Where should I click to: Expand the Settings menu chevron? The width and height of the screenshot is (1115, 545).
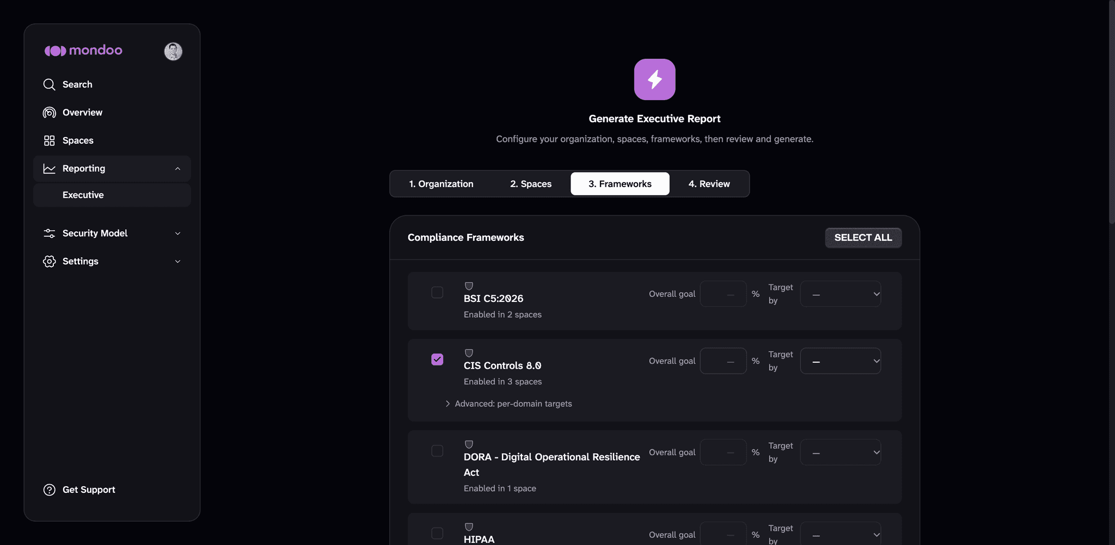177,262
